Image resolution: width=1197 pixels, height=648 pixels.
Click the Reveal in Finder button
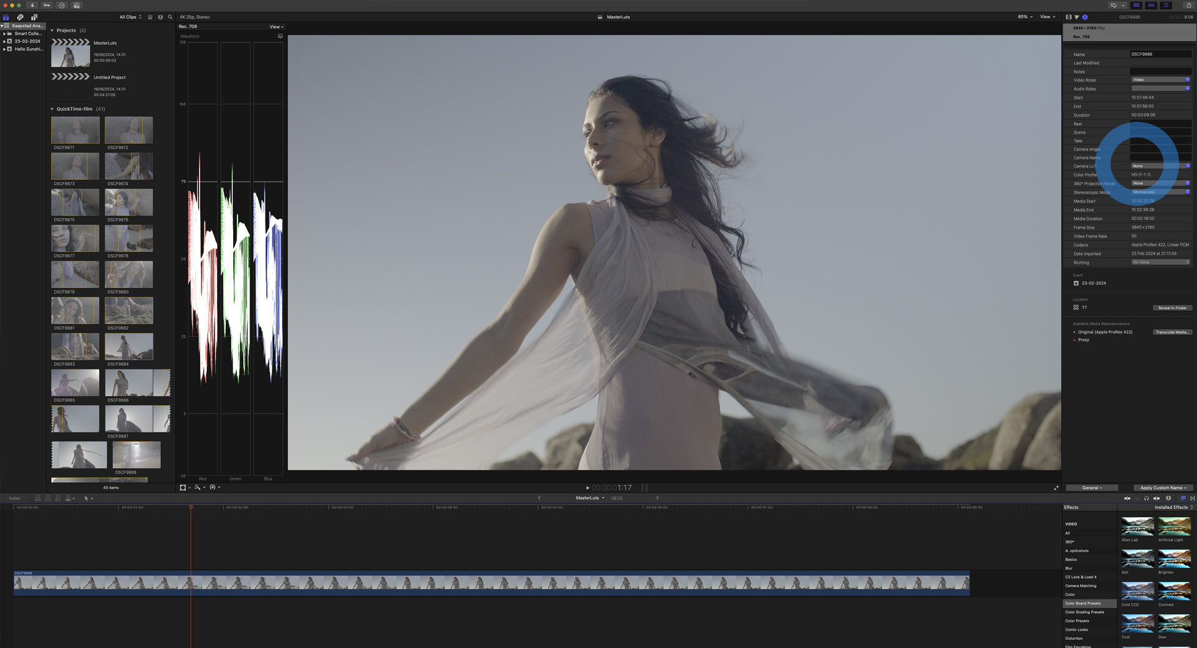[1172, 308]
